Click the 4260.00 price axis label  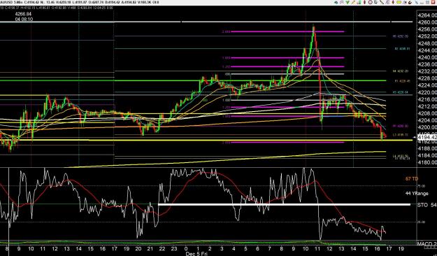click(x=427, y=22)
